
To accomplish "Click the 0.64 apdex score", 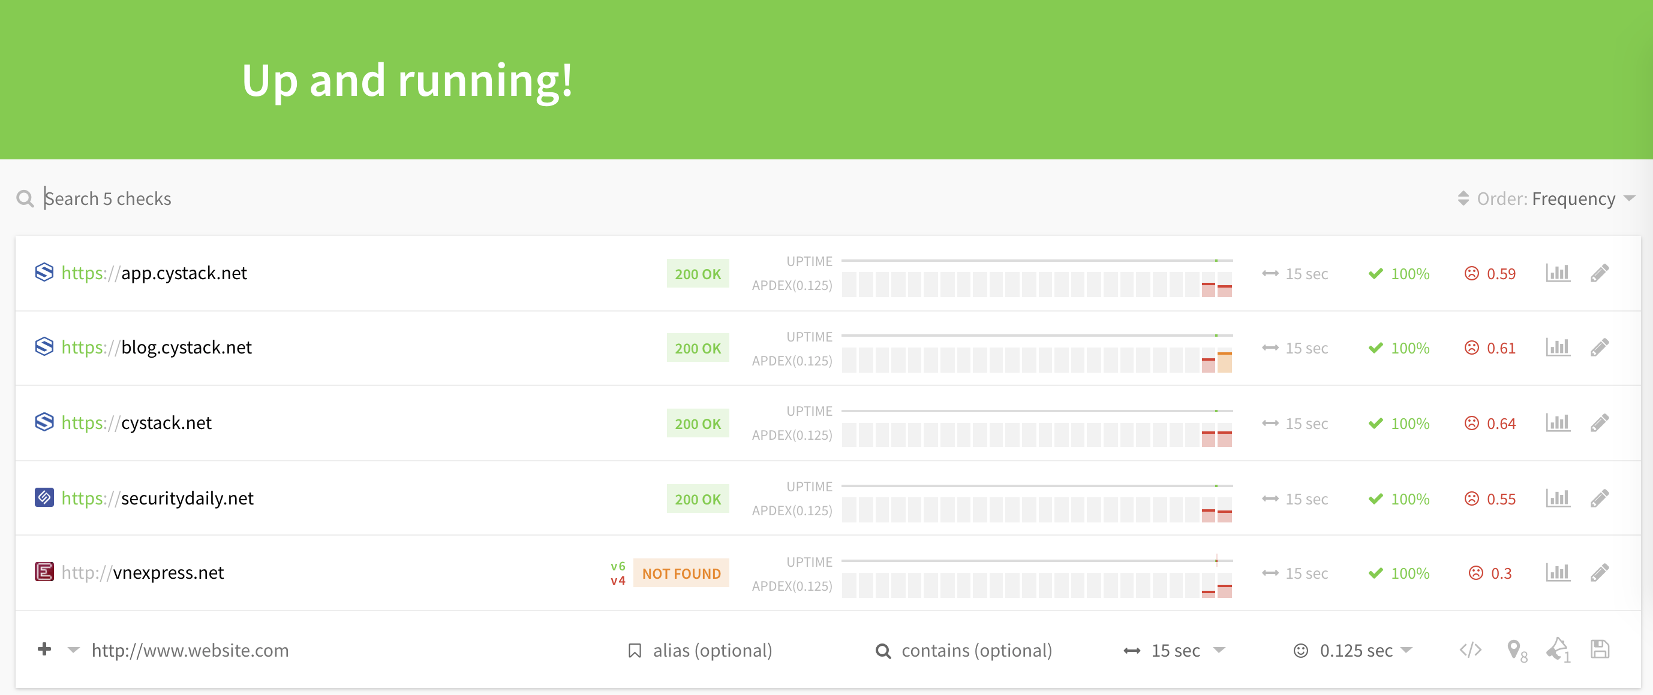I will pyautogui.click(x=1501, y=424).
